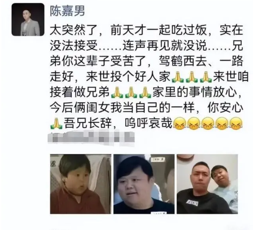Click the third praying hands emoji before 家里的事情

[145, 93]
